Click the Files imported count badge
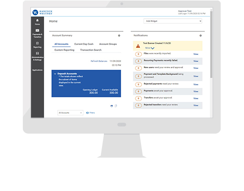The image size is (244, 191). 138,54
